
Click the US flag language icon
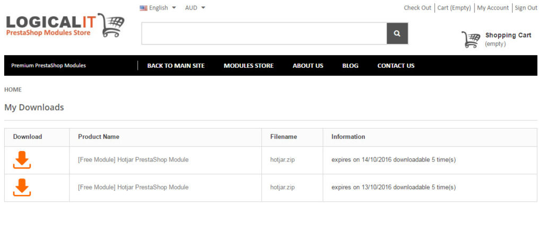[x=143, y=8]
